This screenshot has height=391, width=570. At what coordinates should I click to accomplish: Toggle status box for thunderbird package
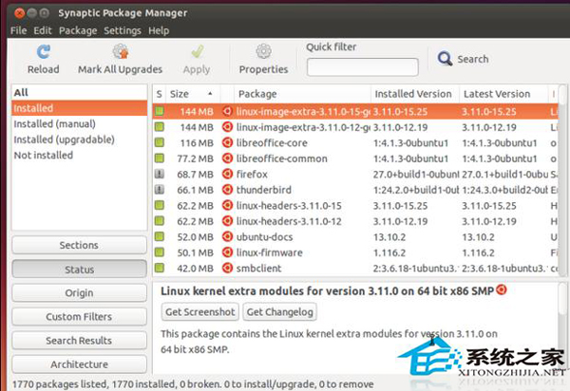(160, 190)
